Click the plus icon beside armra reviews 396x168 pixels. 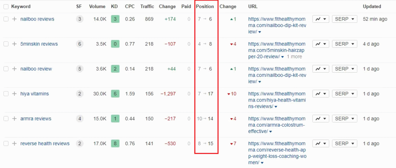tap(14, 119)
